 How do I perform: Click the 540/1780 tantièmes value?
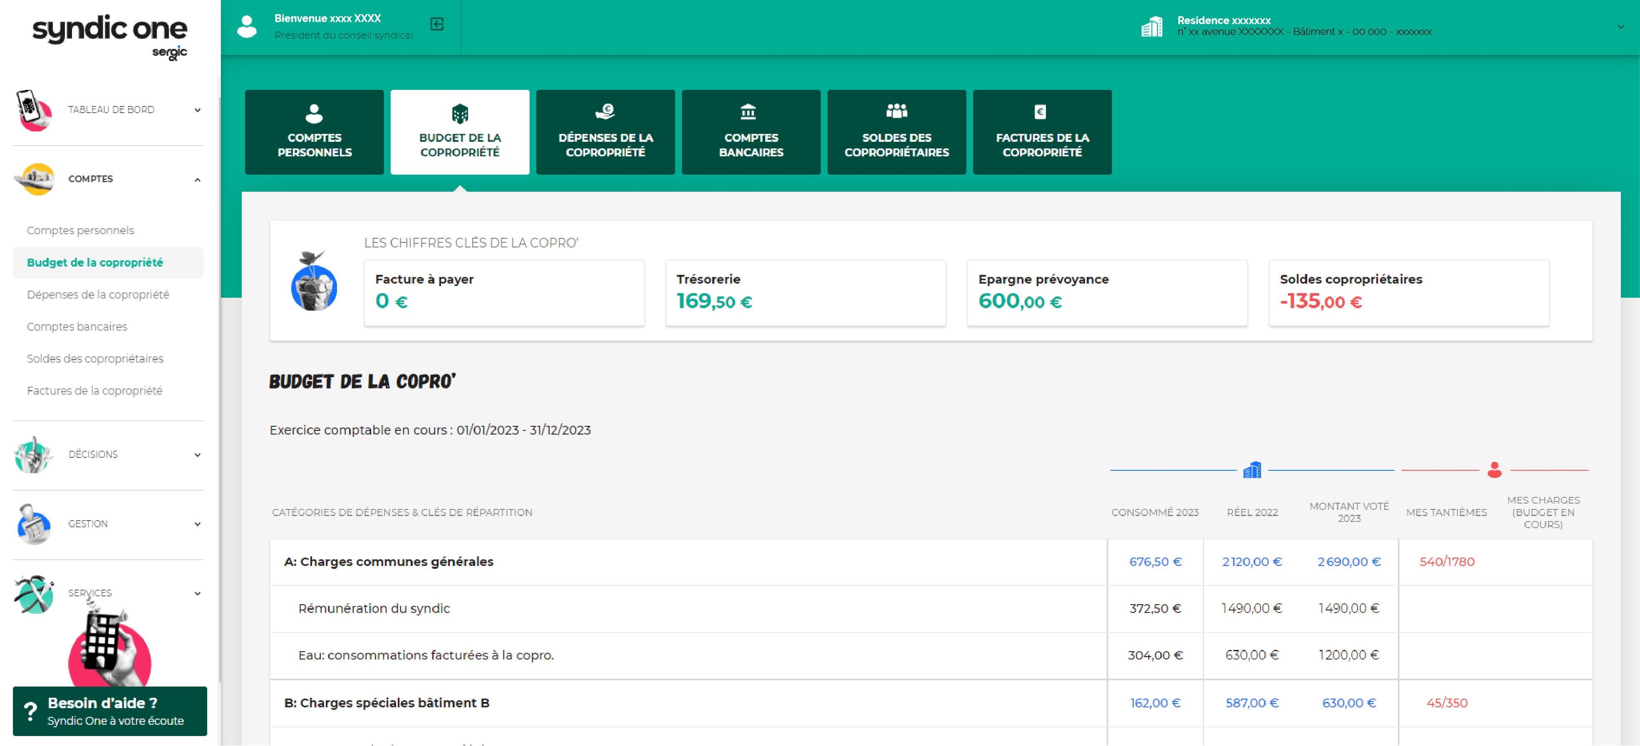[x=1447, y=562]
